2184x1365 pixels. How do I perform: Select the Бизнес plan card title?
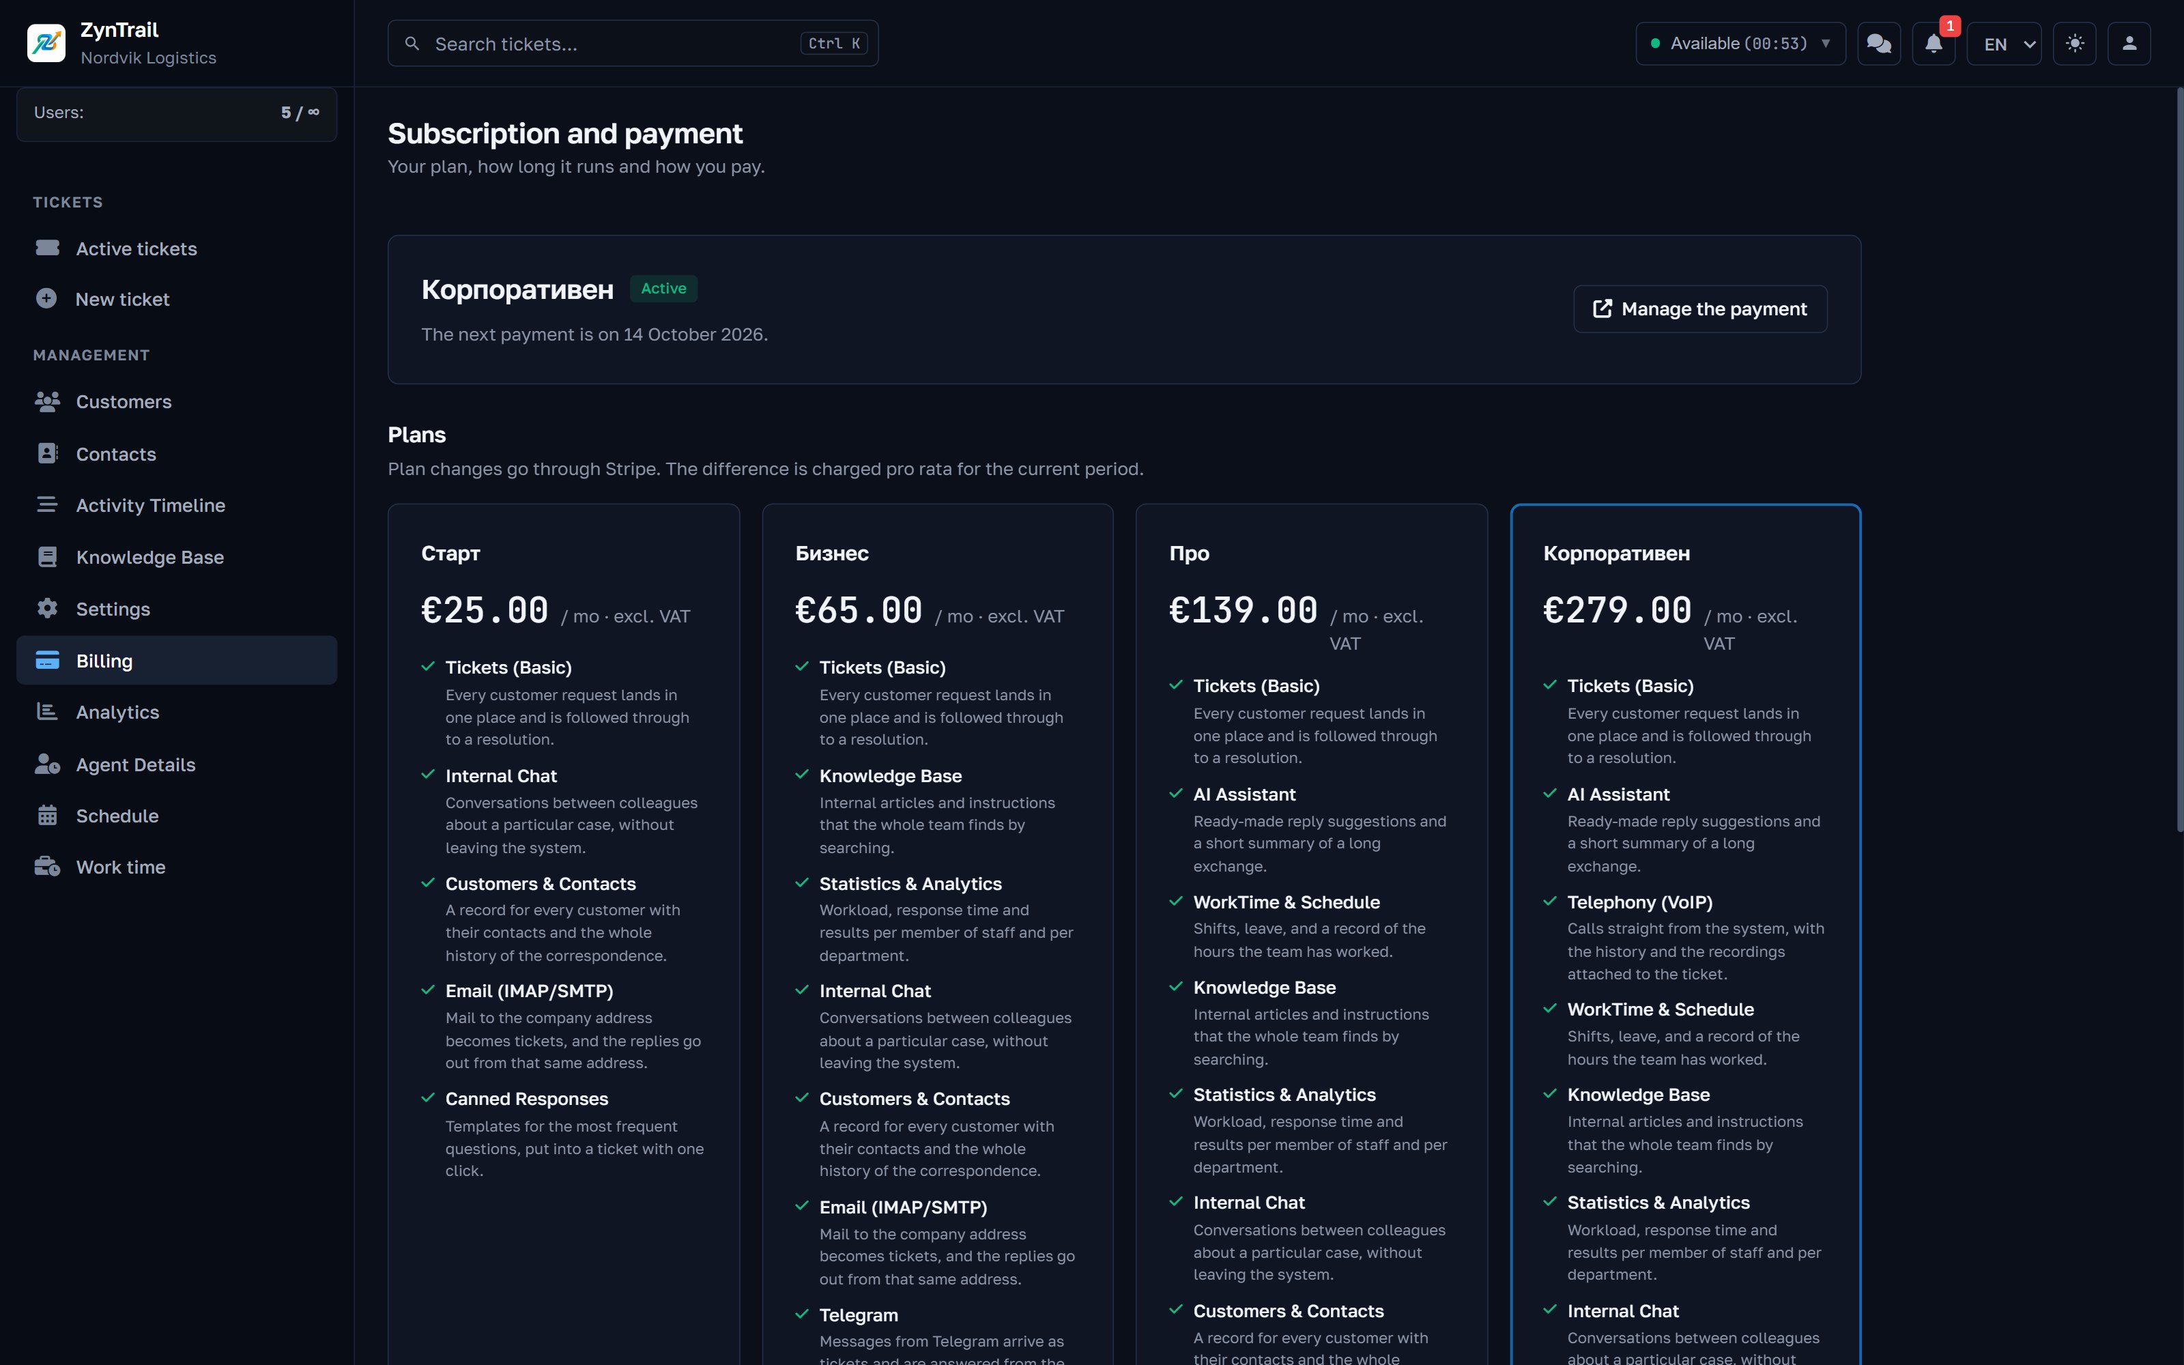click(x=831, y=554)
